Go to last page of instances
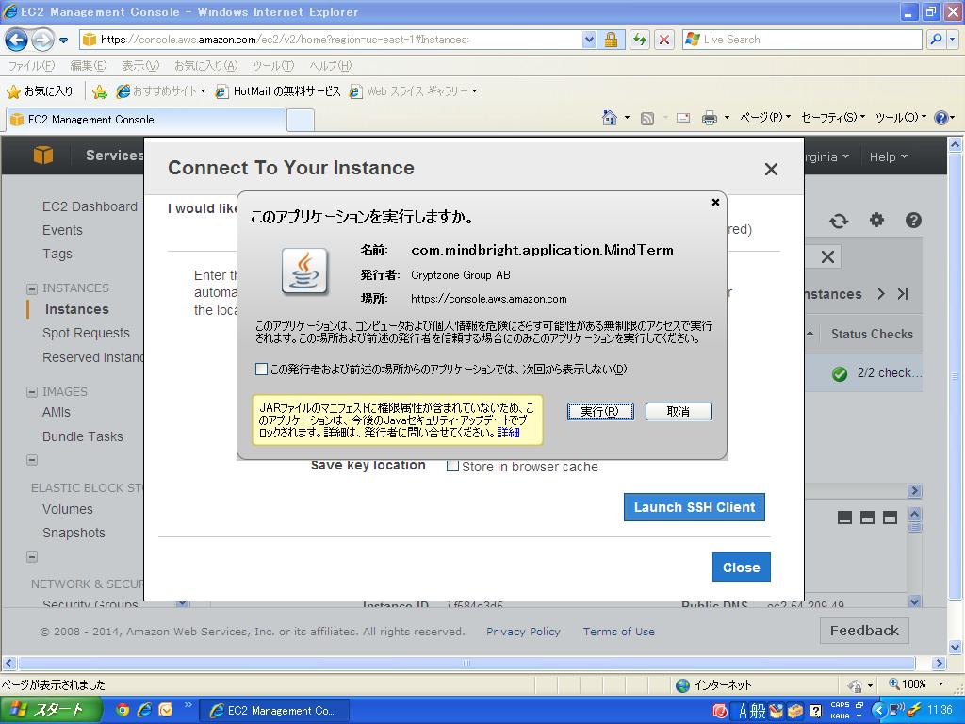The width and height of the screenshot is (965, 724). tap(903, 294)
